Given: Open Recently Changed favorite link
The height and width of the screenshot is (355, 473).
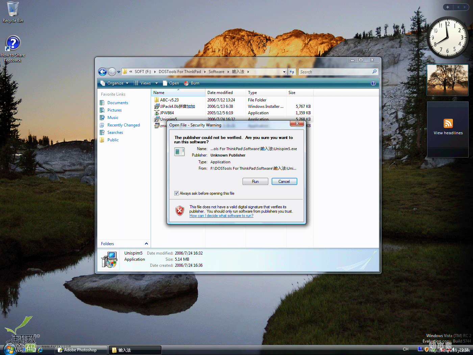Looking at the screenshot, I should point(124,125).
